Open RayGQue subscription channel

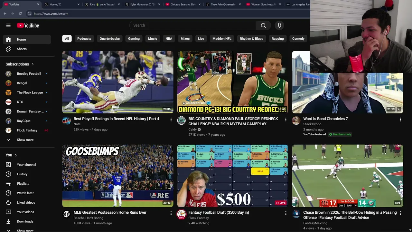[27, 121]
